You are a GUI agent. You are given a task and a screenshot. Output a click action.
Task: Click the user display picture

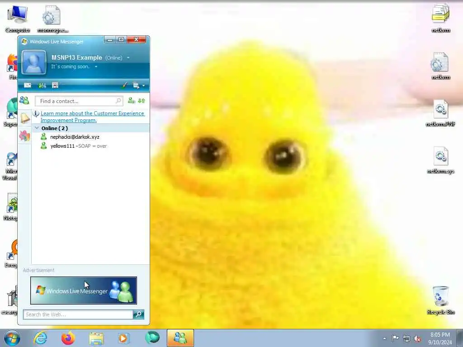pyautogui.click(x=33, y=62)
